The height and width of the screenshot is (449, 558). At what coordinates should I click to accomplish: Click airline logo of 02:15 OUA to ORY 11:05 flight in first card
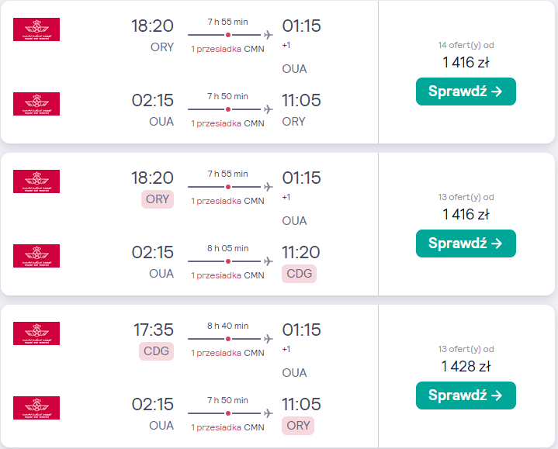(36, 104)
